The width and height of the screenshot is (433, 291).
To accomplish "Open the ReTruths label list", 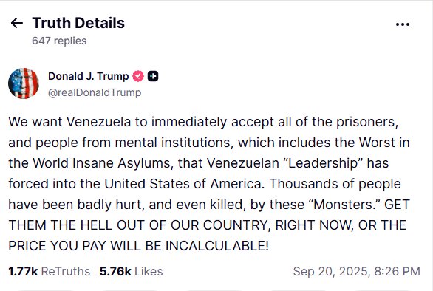I will tap(66, 271).
